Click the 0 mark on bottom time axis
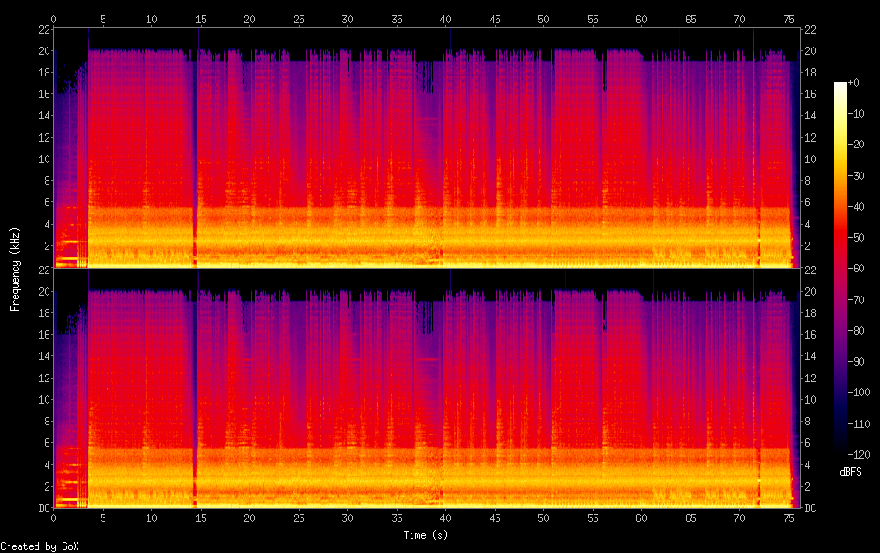Screen dimensions: 880x553 click(54, 518)
